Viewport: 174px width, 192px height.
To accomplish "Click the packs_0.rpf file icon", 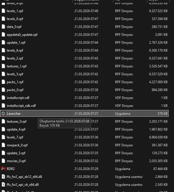I will coord(3,90).
